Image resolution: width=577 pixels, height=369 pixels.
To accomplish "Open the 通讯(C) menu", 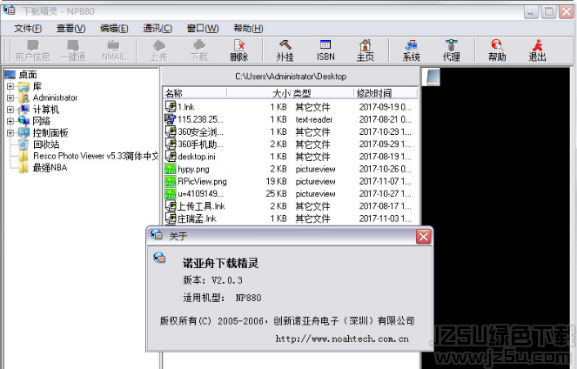I will [158, 29].
